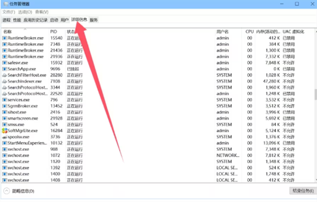Switch to the 用户 tab

coord(64,20)
